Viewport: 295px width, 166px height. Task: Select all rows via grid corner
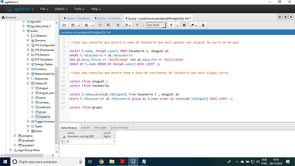click(63, 135)
